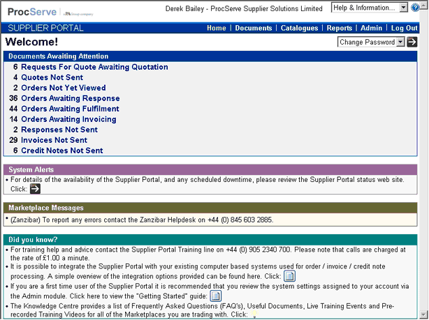Screen dimensions: 429x320
Task: Click scrollbar down arrow at bottom right
Action: point(423,314)
